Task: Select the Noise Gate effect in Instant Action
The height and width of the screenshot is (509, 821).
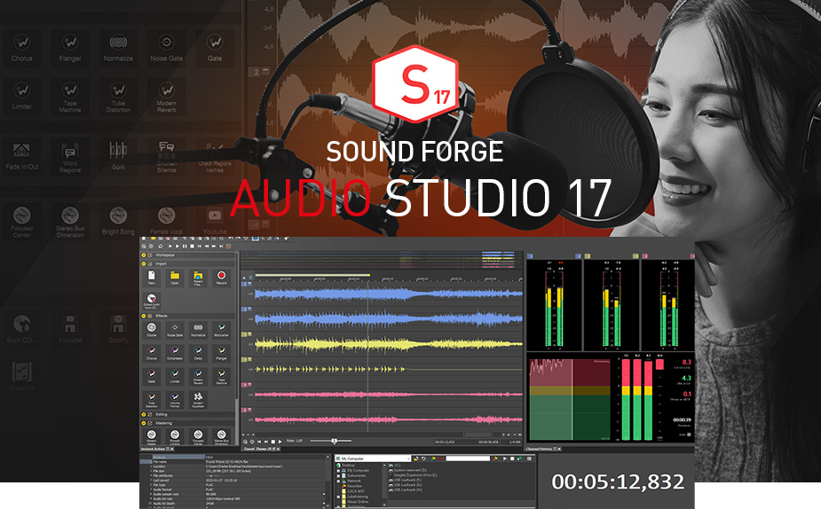Action: [175, 328]
